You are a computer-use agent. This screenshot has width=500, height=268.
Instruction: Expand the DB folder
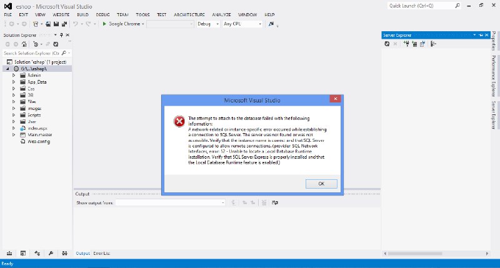(x=14, y=95)
